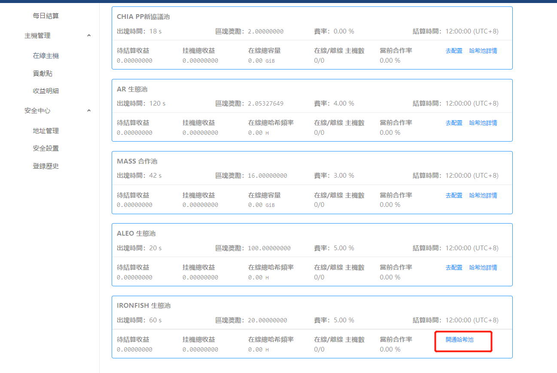The width and height of the screenshot is (557, 373).
Task: Open 收益明細 in the sidebar
Action: pyautogui.click(x=46, y=91)
